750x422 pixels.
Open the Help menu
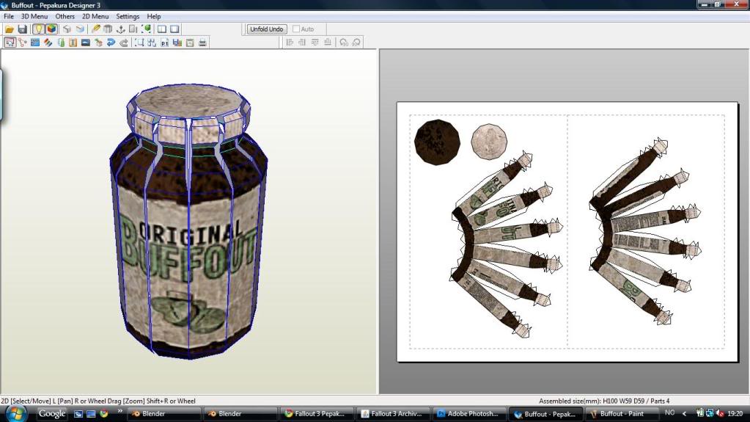[153, 16]
